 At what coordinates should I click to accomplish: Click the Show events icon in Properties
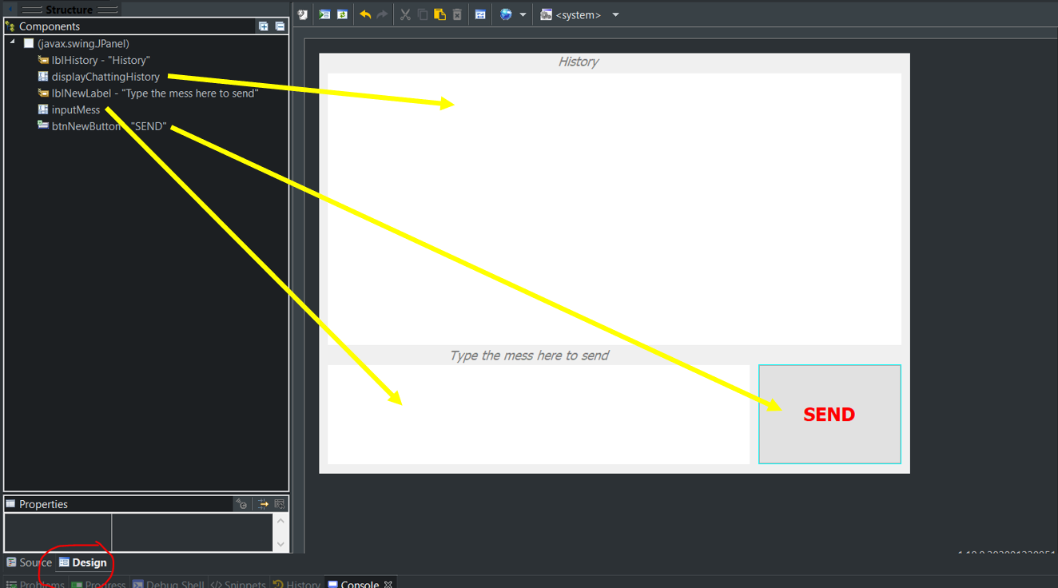pos(241,504)
